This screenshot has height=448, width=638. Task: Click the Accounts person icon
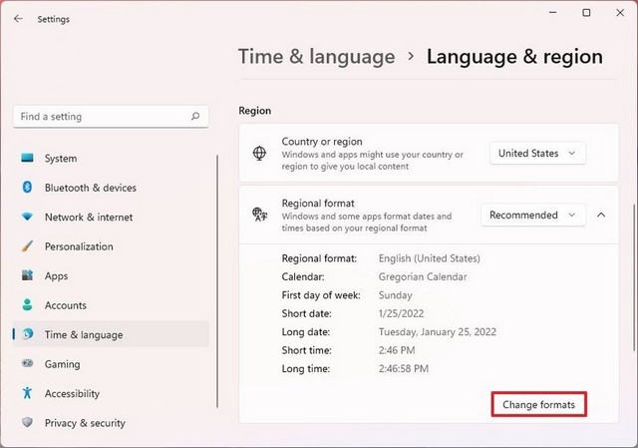(x=27, y=304)
